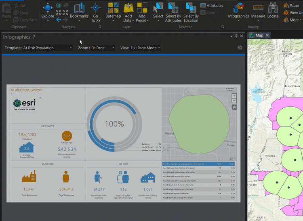Click the infographic settings gear icon
This screenshot has width=303, height=221.
240,48
